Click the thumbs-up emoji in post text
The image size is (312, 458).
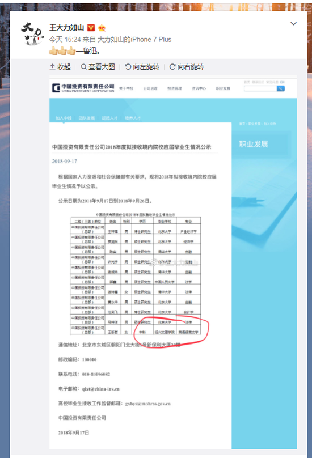62,51
